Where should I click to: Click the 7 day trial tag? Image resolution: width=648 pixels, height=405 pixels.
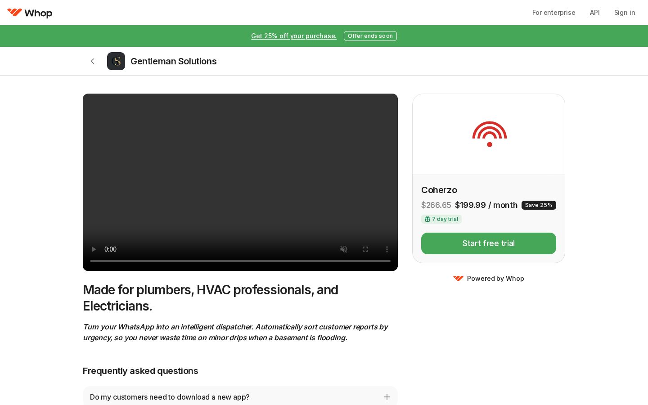click(441, 219)
